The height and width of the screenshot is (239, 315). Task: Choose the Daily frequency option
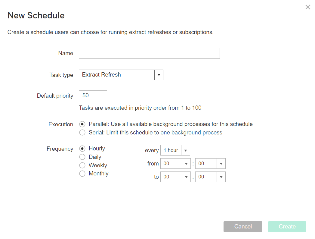point(82,157)
